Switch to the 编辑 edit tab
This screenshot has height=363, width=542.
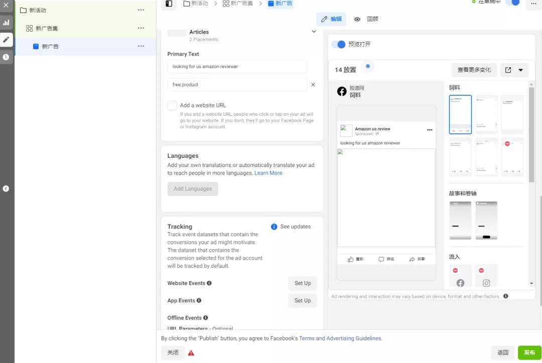click(331, 19)
